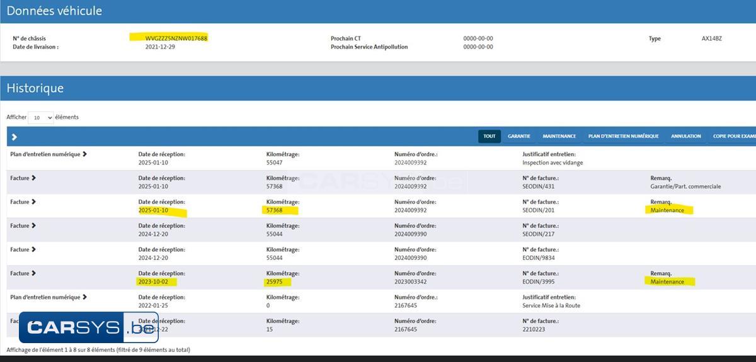
Task: Switch to the GARANTIE filter tab
Action: point(519,137)
